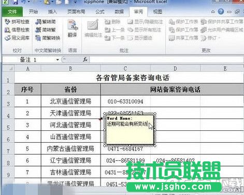Toggle 显示墨迹 ink display
Image resolution: width=244 pixels, height=195 pixels.
tap(140, 38)
